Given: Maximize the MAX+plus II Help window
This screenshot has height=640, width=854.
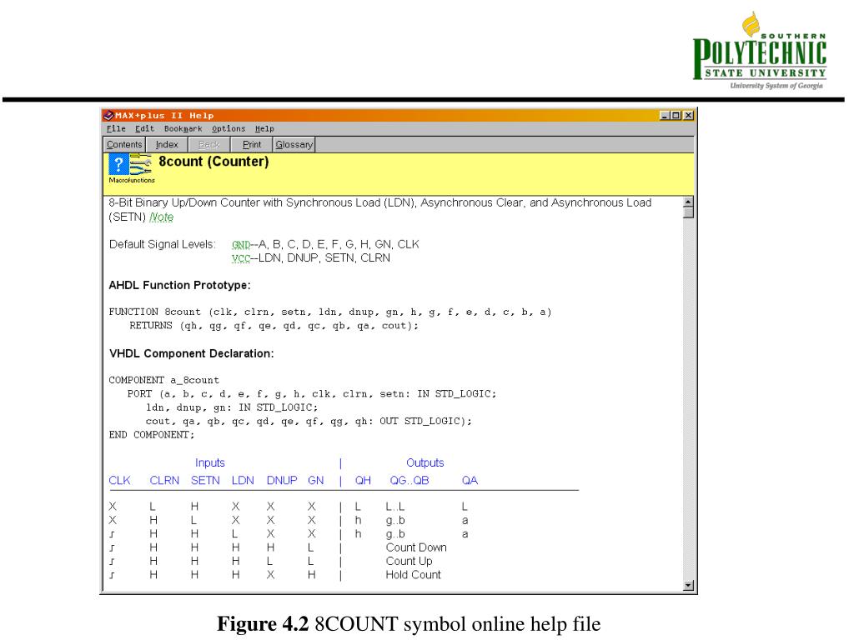Looking at the screenshot, I should pos(676,115).
